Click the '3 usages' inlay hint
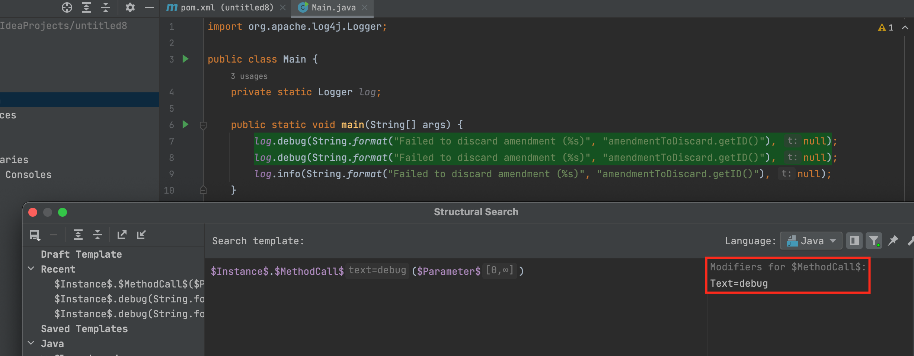 [x=249, y=76]
